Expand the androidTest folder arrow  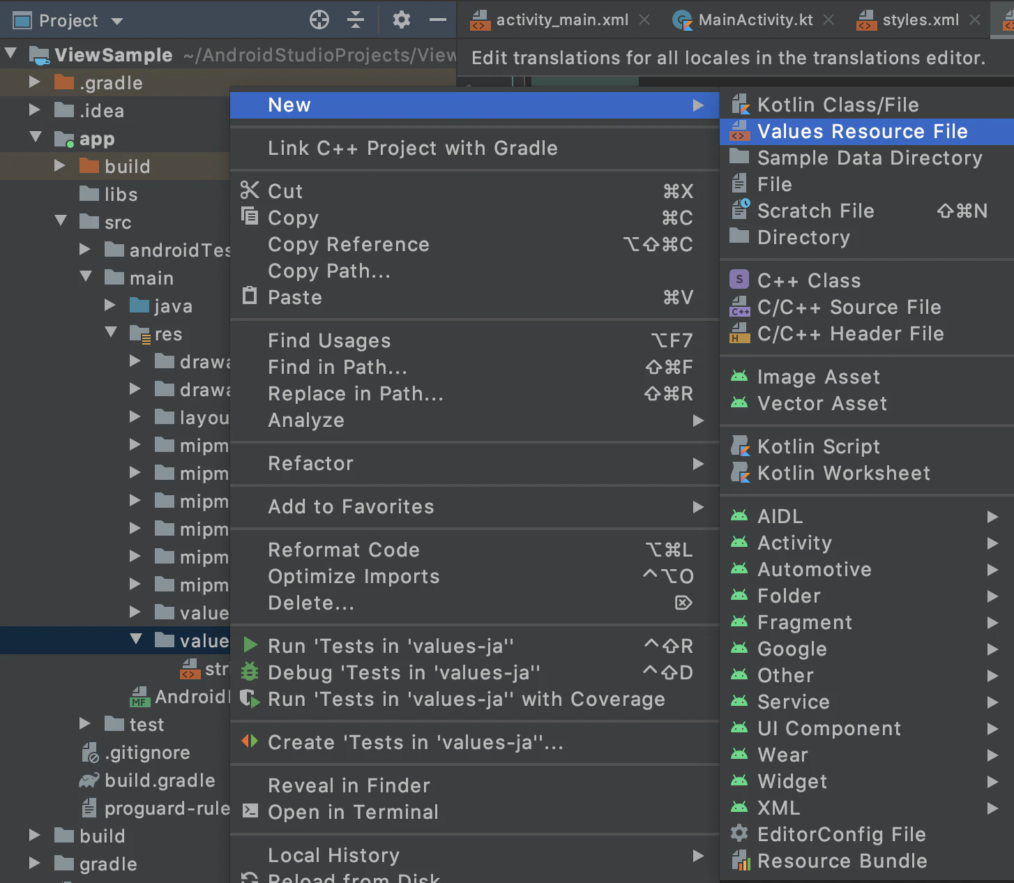click(x=85, y=250)
